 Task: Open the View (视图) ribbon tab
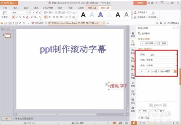[x=70, y=8]
